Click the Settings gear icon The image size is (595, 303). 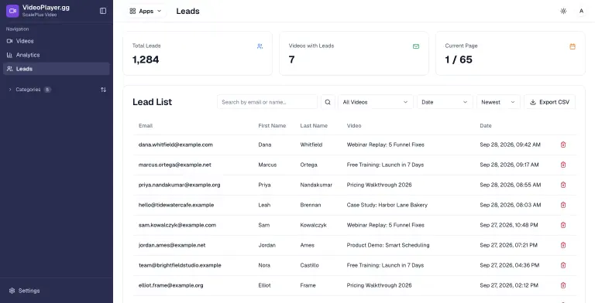12,291
